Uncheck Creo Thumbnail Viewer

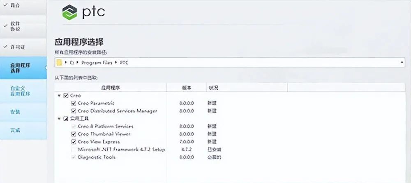click(74, 134)
